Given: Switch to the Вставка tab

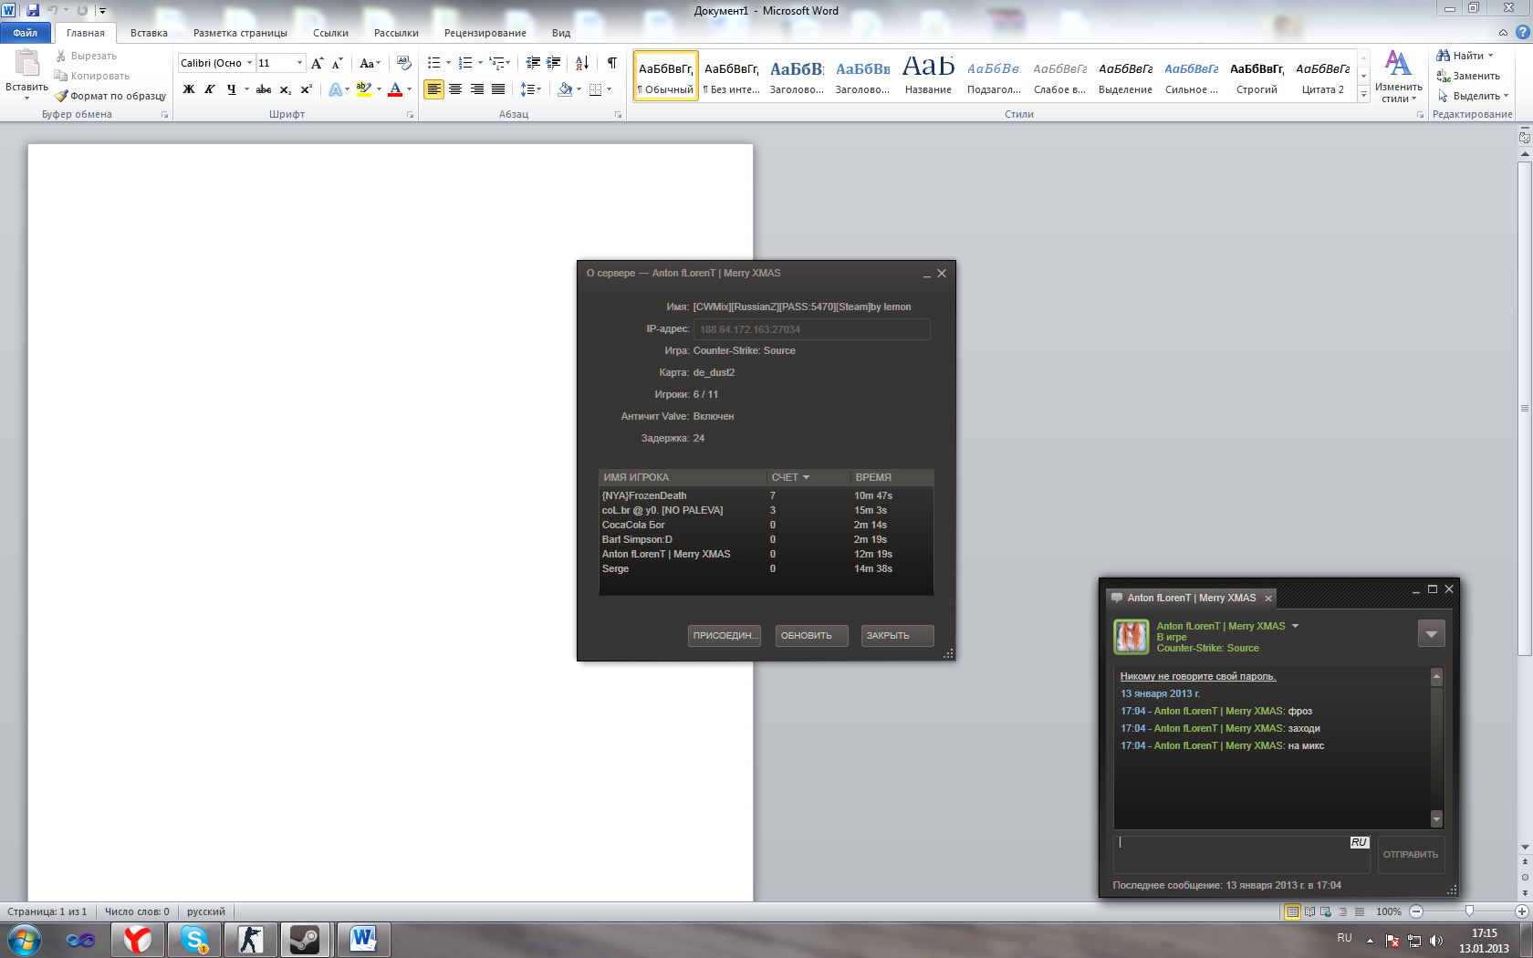Looking at the screenshot, I should 149,33.
